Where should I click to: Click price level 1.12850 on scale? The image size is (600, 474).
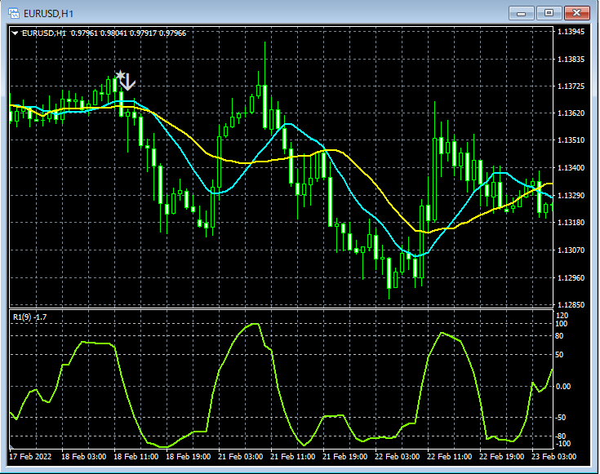tap(571, 305)
